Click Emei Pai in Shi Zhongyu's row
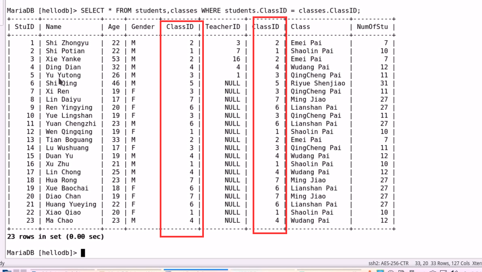482x272 pixels. 306,43
